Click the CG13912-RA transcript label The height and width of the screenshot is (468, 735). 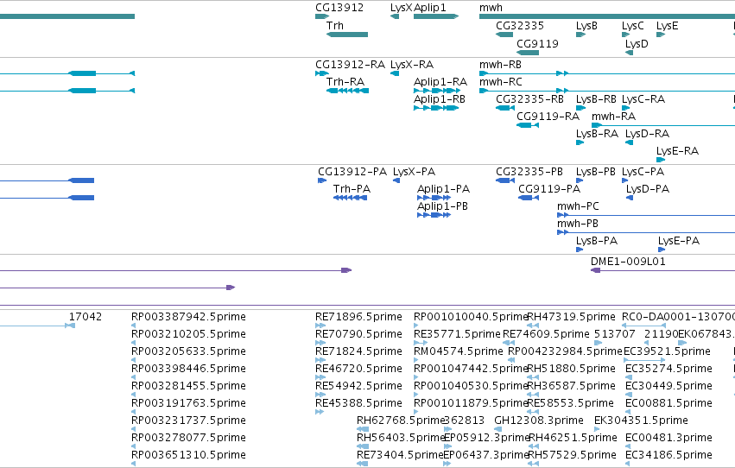[350, 64]
